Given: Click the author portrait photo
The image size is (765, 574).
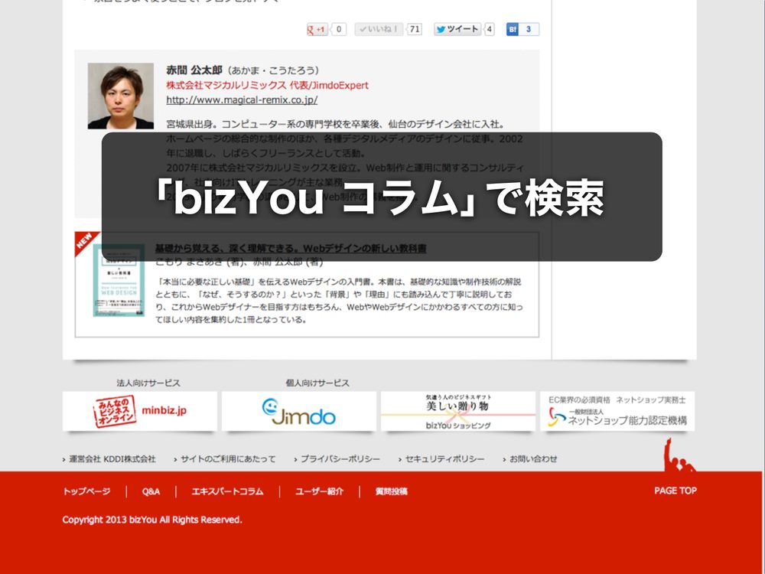Looking at the screenshot, I should coord(121,96).
